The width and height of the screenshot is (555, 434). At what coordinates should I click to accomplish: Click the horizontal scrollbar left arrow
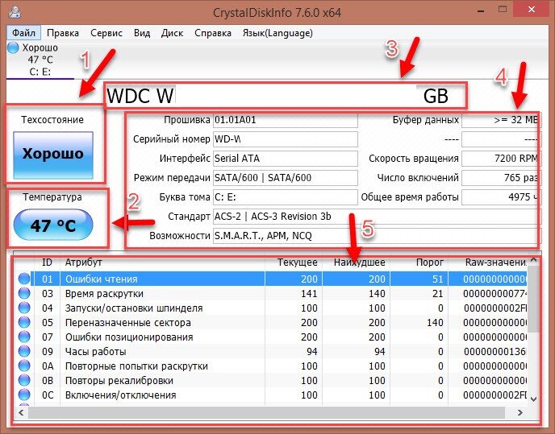(21, 412)
